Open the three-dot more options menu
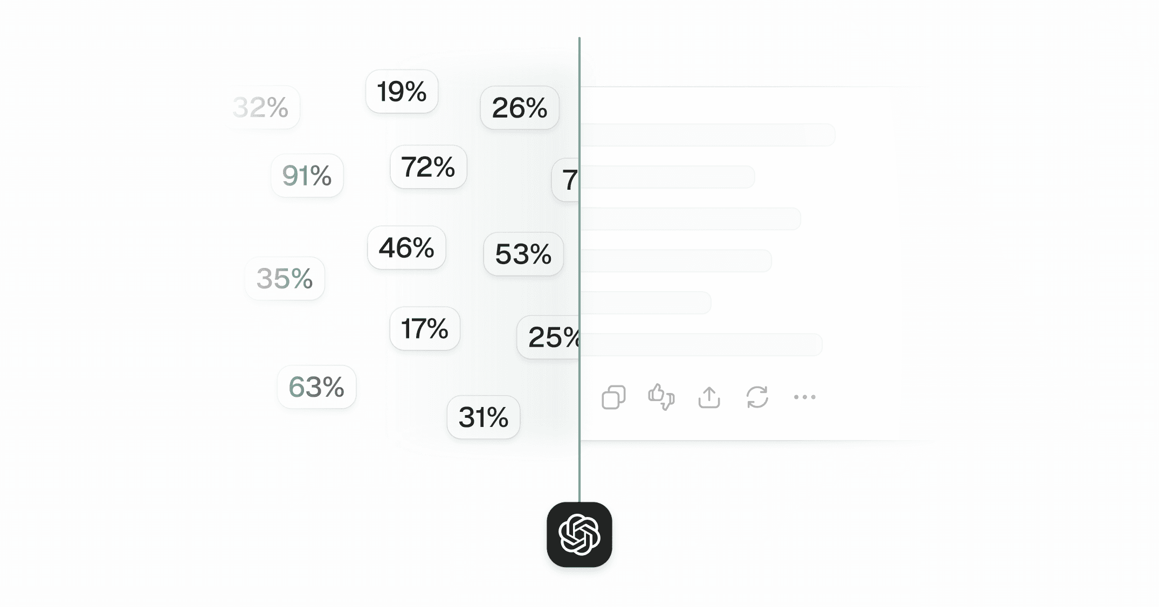 [x=804, y=397]
